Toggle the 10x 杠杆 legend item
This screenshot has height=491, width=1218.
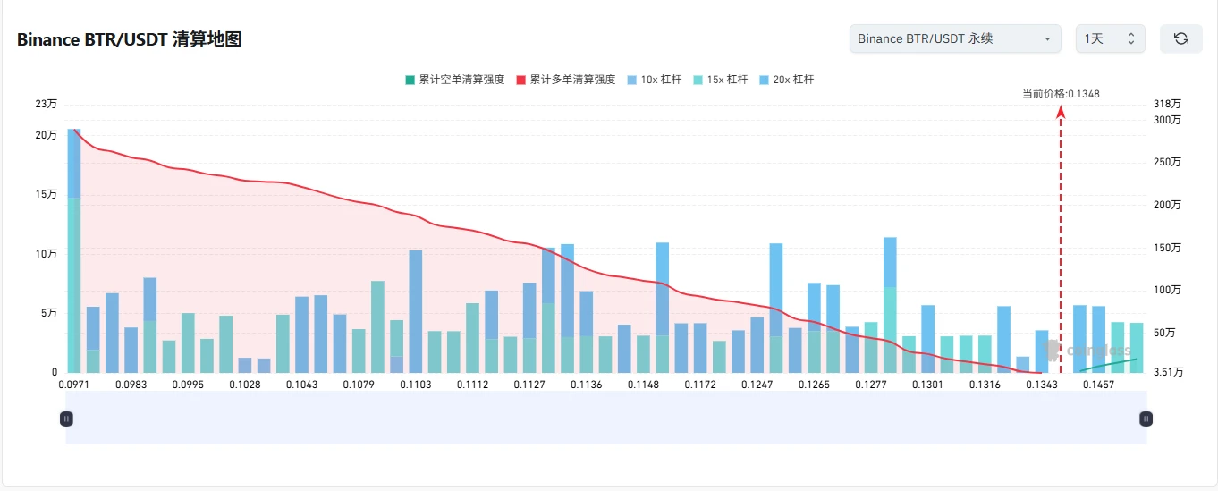pos(655,80)
